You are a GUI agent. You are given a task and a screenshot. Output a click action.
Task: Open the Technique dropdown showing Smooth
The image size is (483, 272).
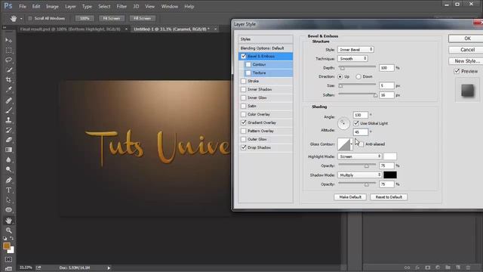352,59
